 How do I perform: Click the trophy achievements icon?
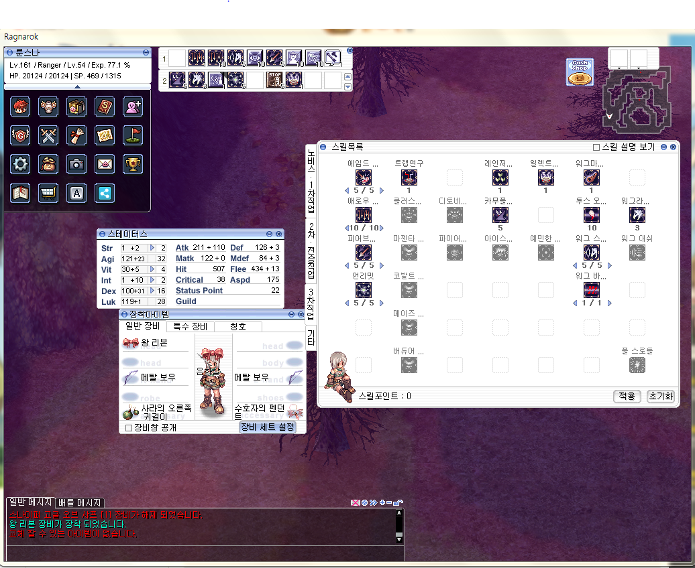tap(133, 164)
